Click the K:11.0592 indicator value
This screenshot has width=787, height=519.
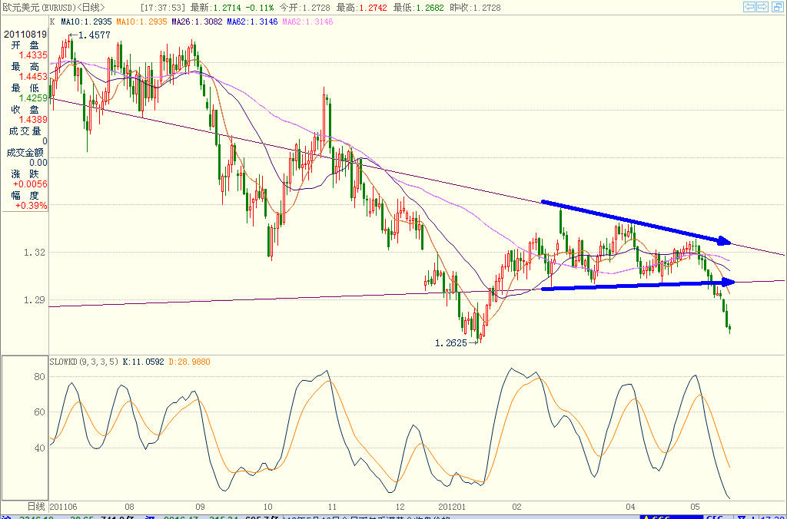(143, 362)
